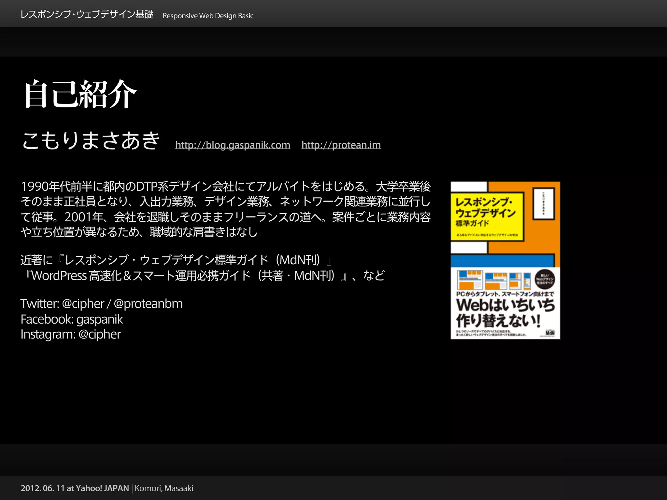Click the black circular badge on cover

coord(545,279)
